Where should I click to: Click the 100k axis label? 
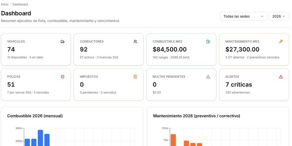click(x=165, y=128)
